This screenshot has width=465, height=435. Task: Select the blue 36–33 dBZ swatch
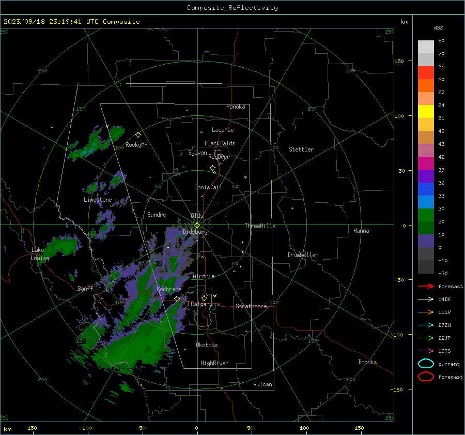426,189
